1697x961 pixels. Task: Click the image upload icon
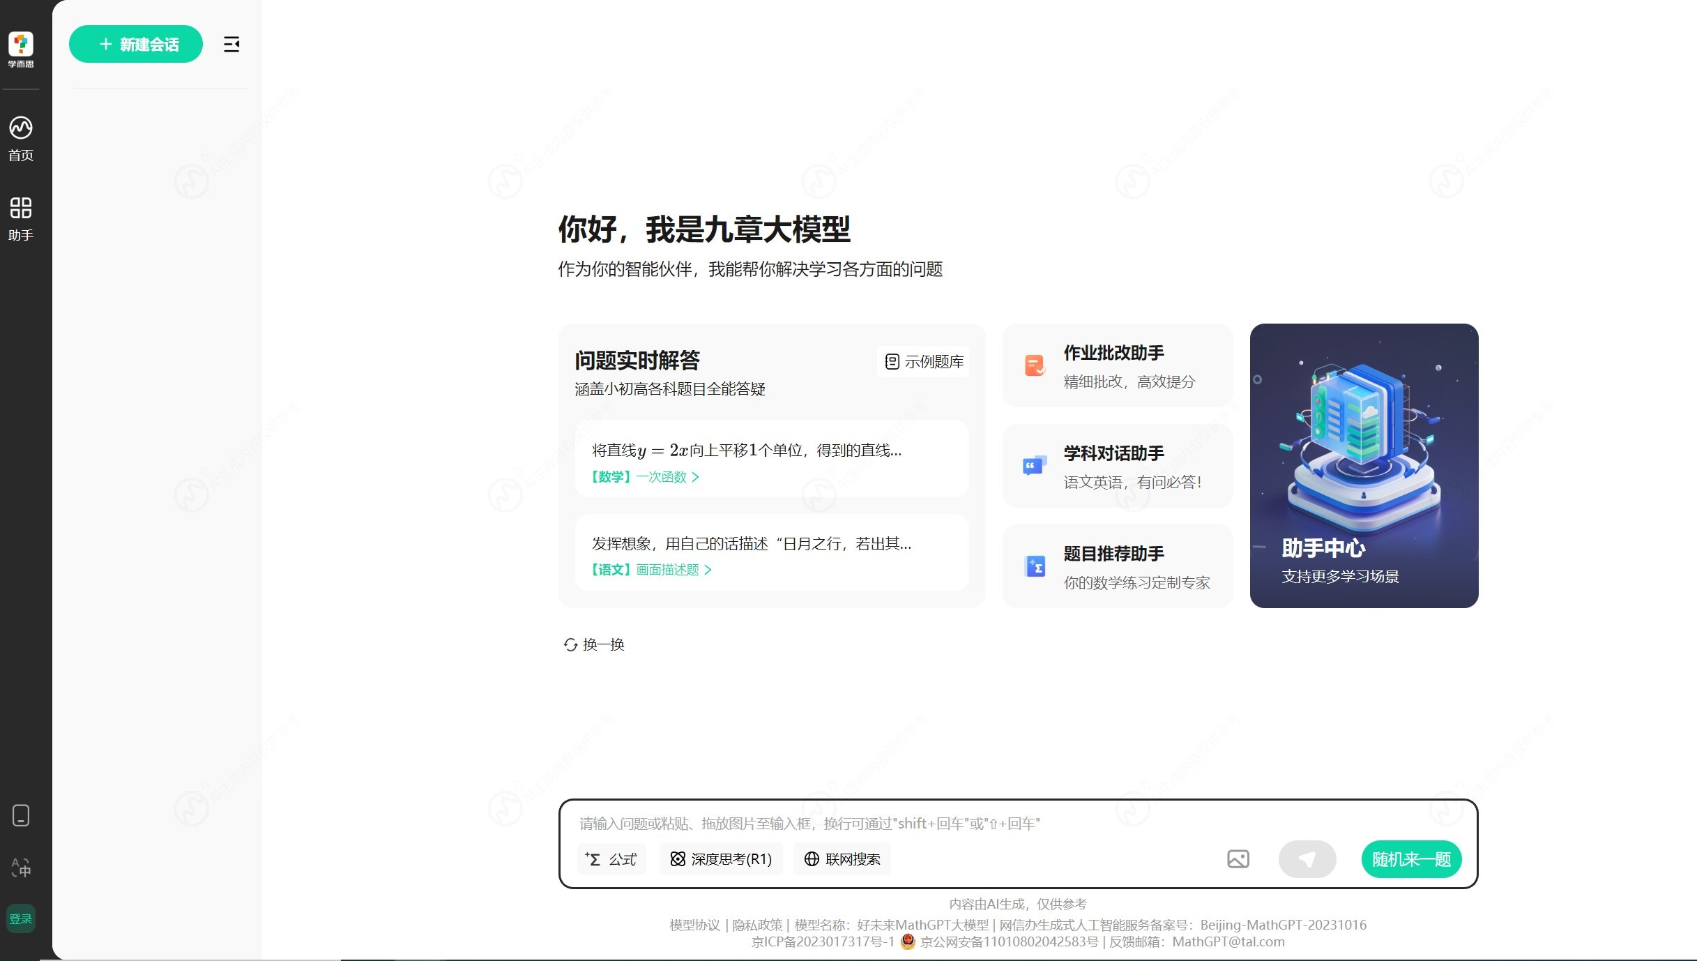coord(1238,858)
